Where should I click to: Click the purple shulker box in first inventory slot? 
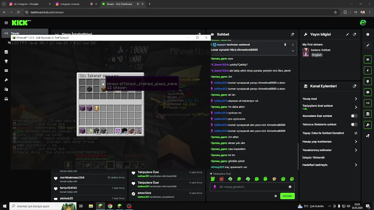[82, 108]
